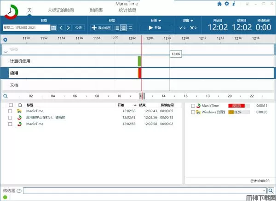
Task: Click the plugins puzzle icon
Action: click(x=219, y=4)
